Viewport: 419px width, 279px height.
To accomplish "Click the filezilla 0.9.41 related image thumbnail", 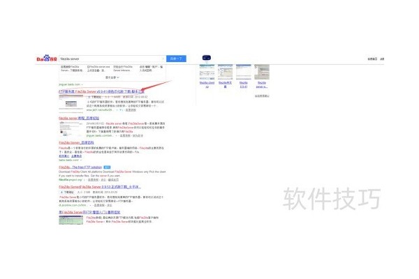I will 244,72.
